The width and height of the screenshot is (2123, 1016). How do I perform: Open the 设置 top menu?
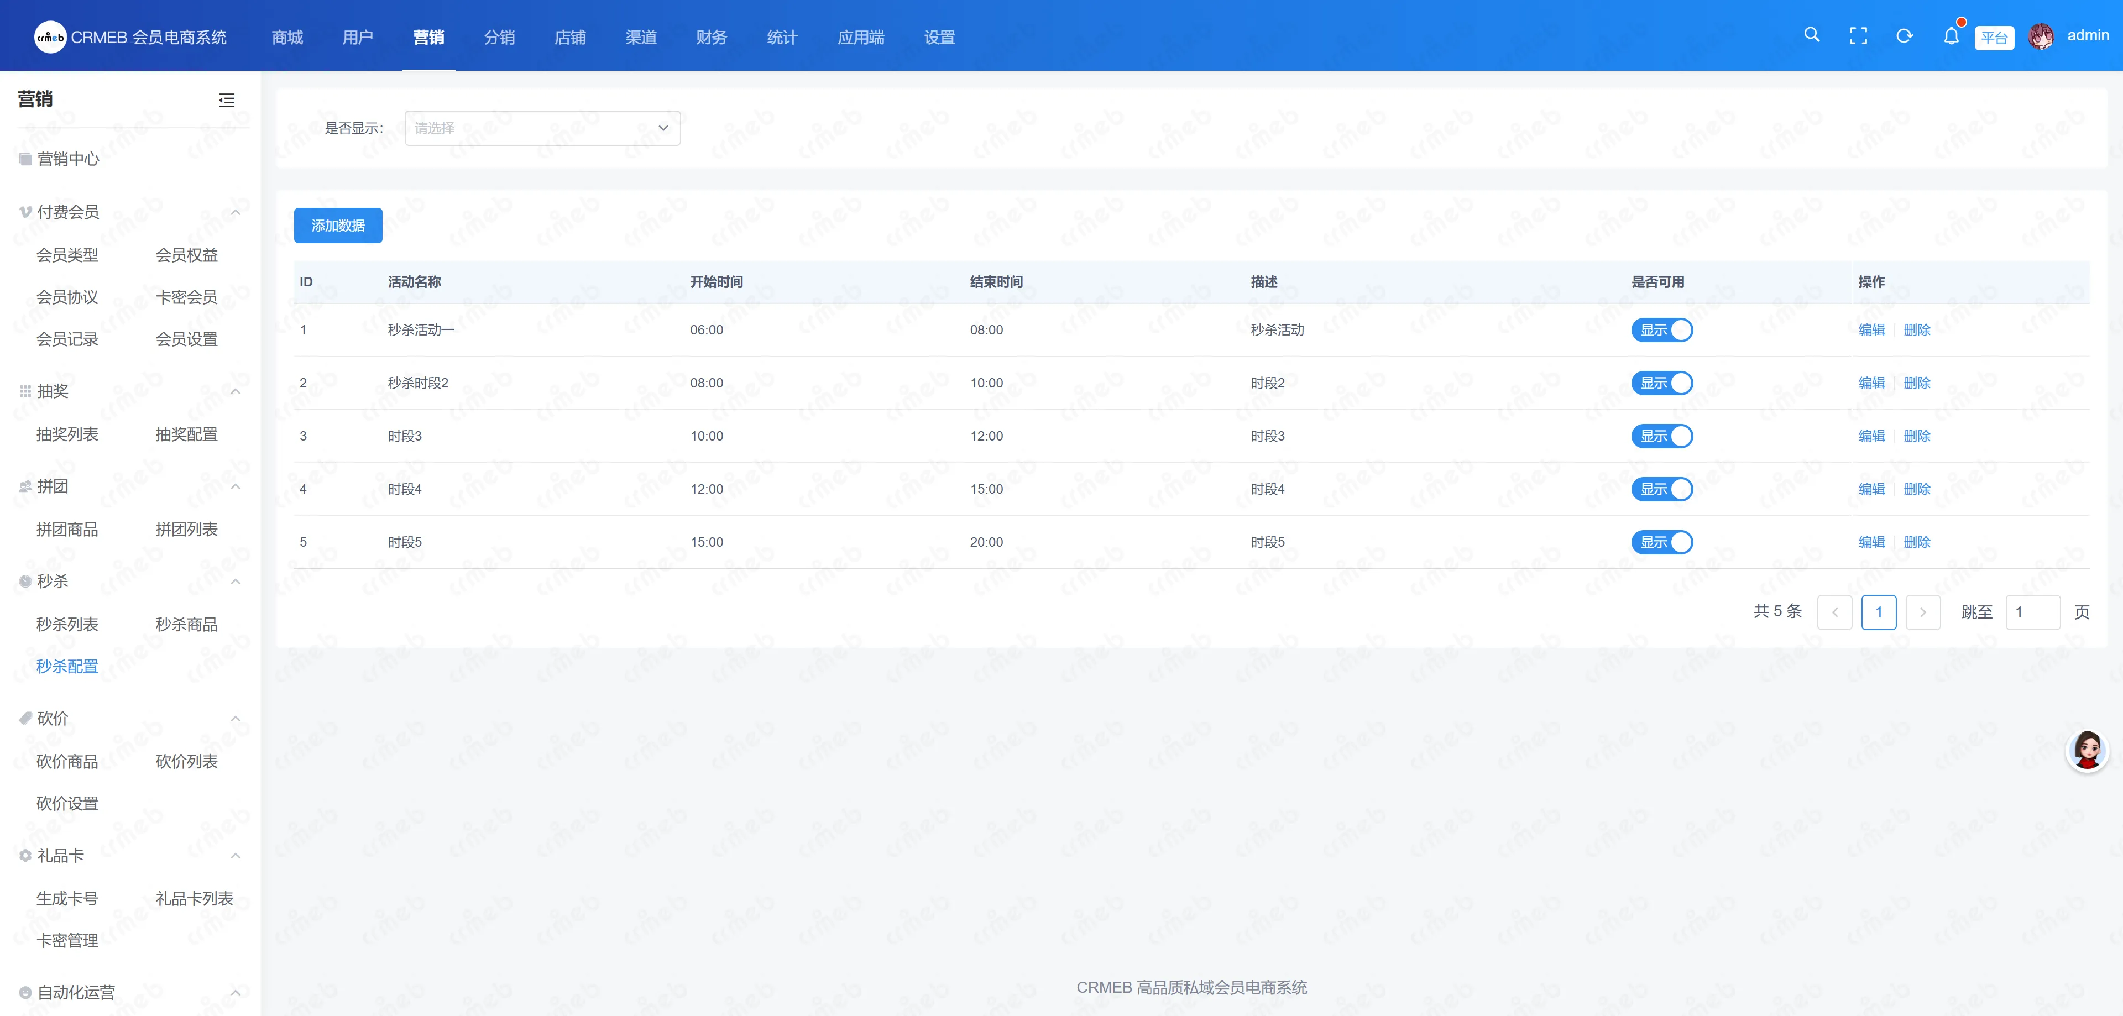coord(939,37)
